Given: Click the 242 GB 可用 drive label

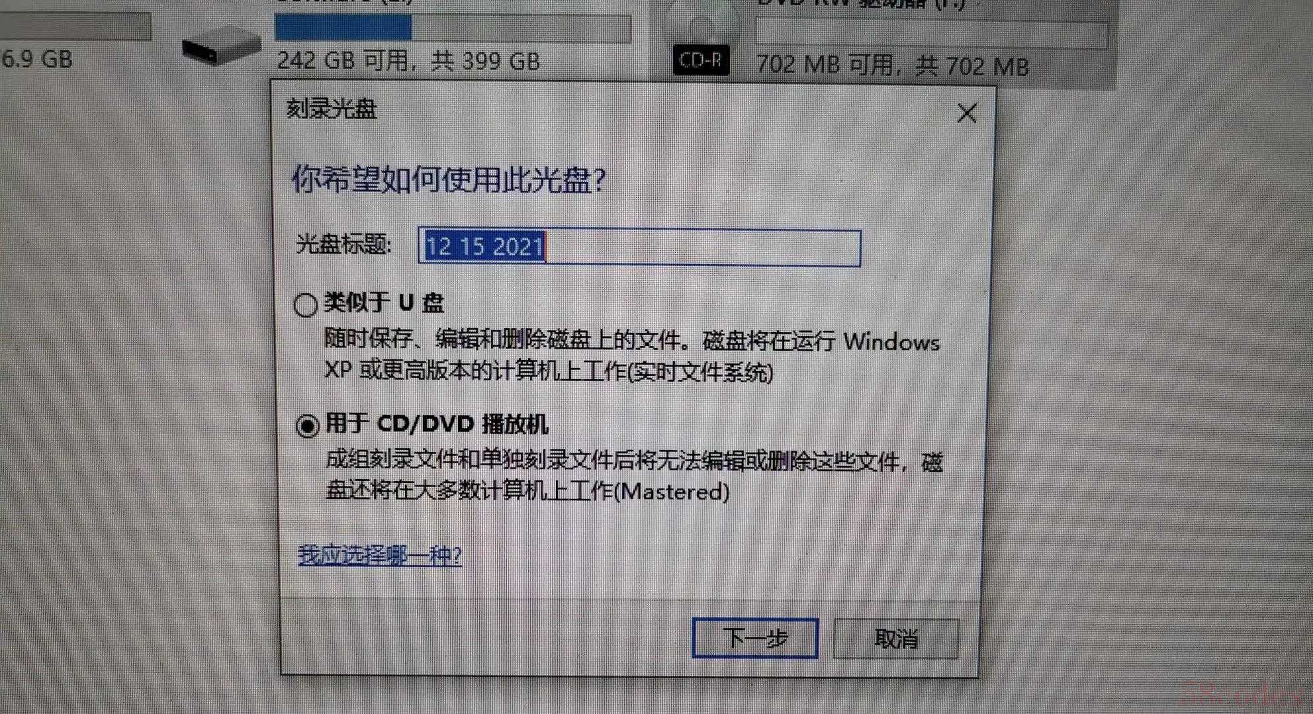Looking at the screenshot, I should 408,62.
